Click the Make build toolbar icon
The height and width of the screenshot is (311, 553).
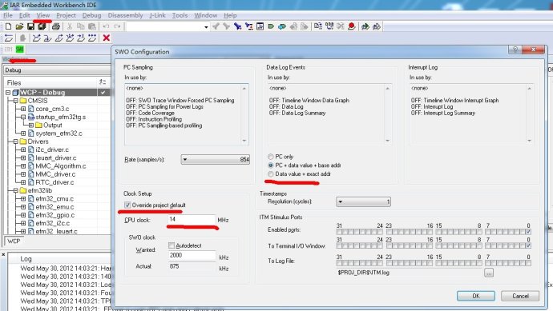pos(329,26)
